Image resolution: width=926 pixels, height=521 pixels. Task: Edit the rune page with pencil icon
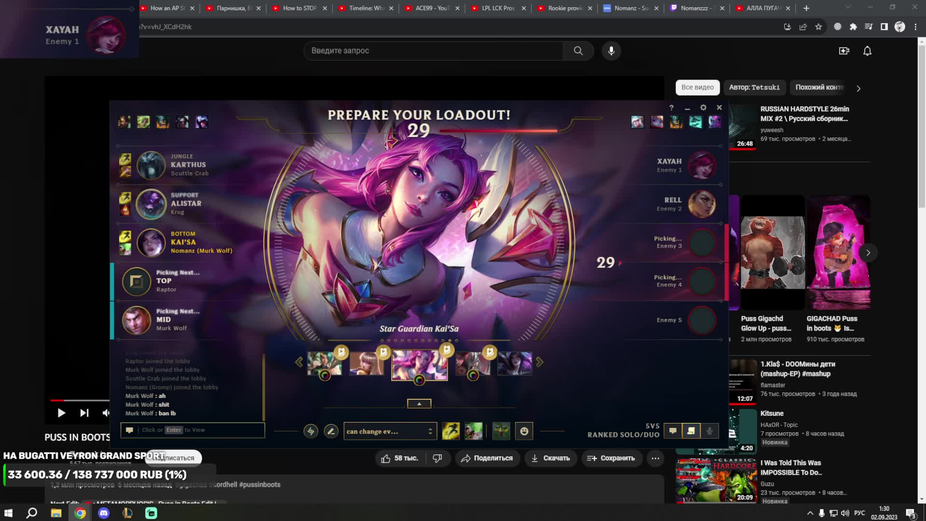tap(331, 431)
